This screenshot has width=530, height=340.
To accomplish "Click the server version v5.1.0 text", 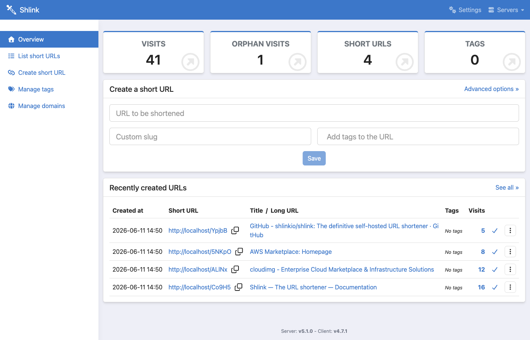I will [306, 331].
